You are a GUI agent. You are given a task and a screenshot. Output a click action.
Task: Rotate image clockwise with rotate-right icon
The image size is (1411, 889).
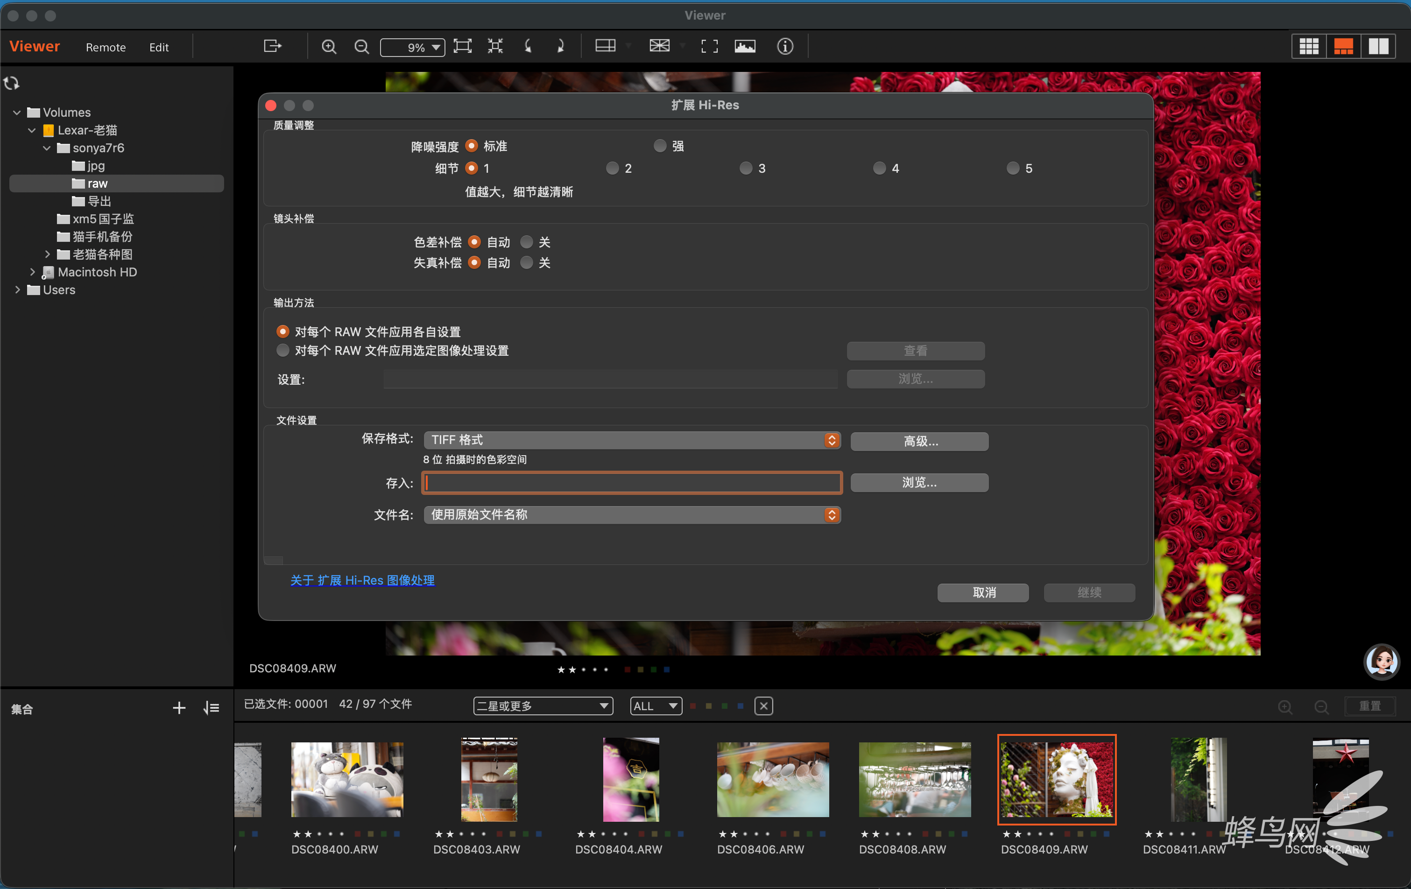(x=560, y=46)
